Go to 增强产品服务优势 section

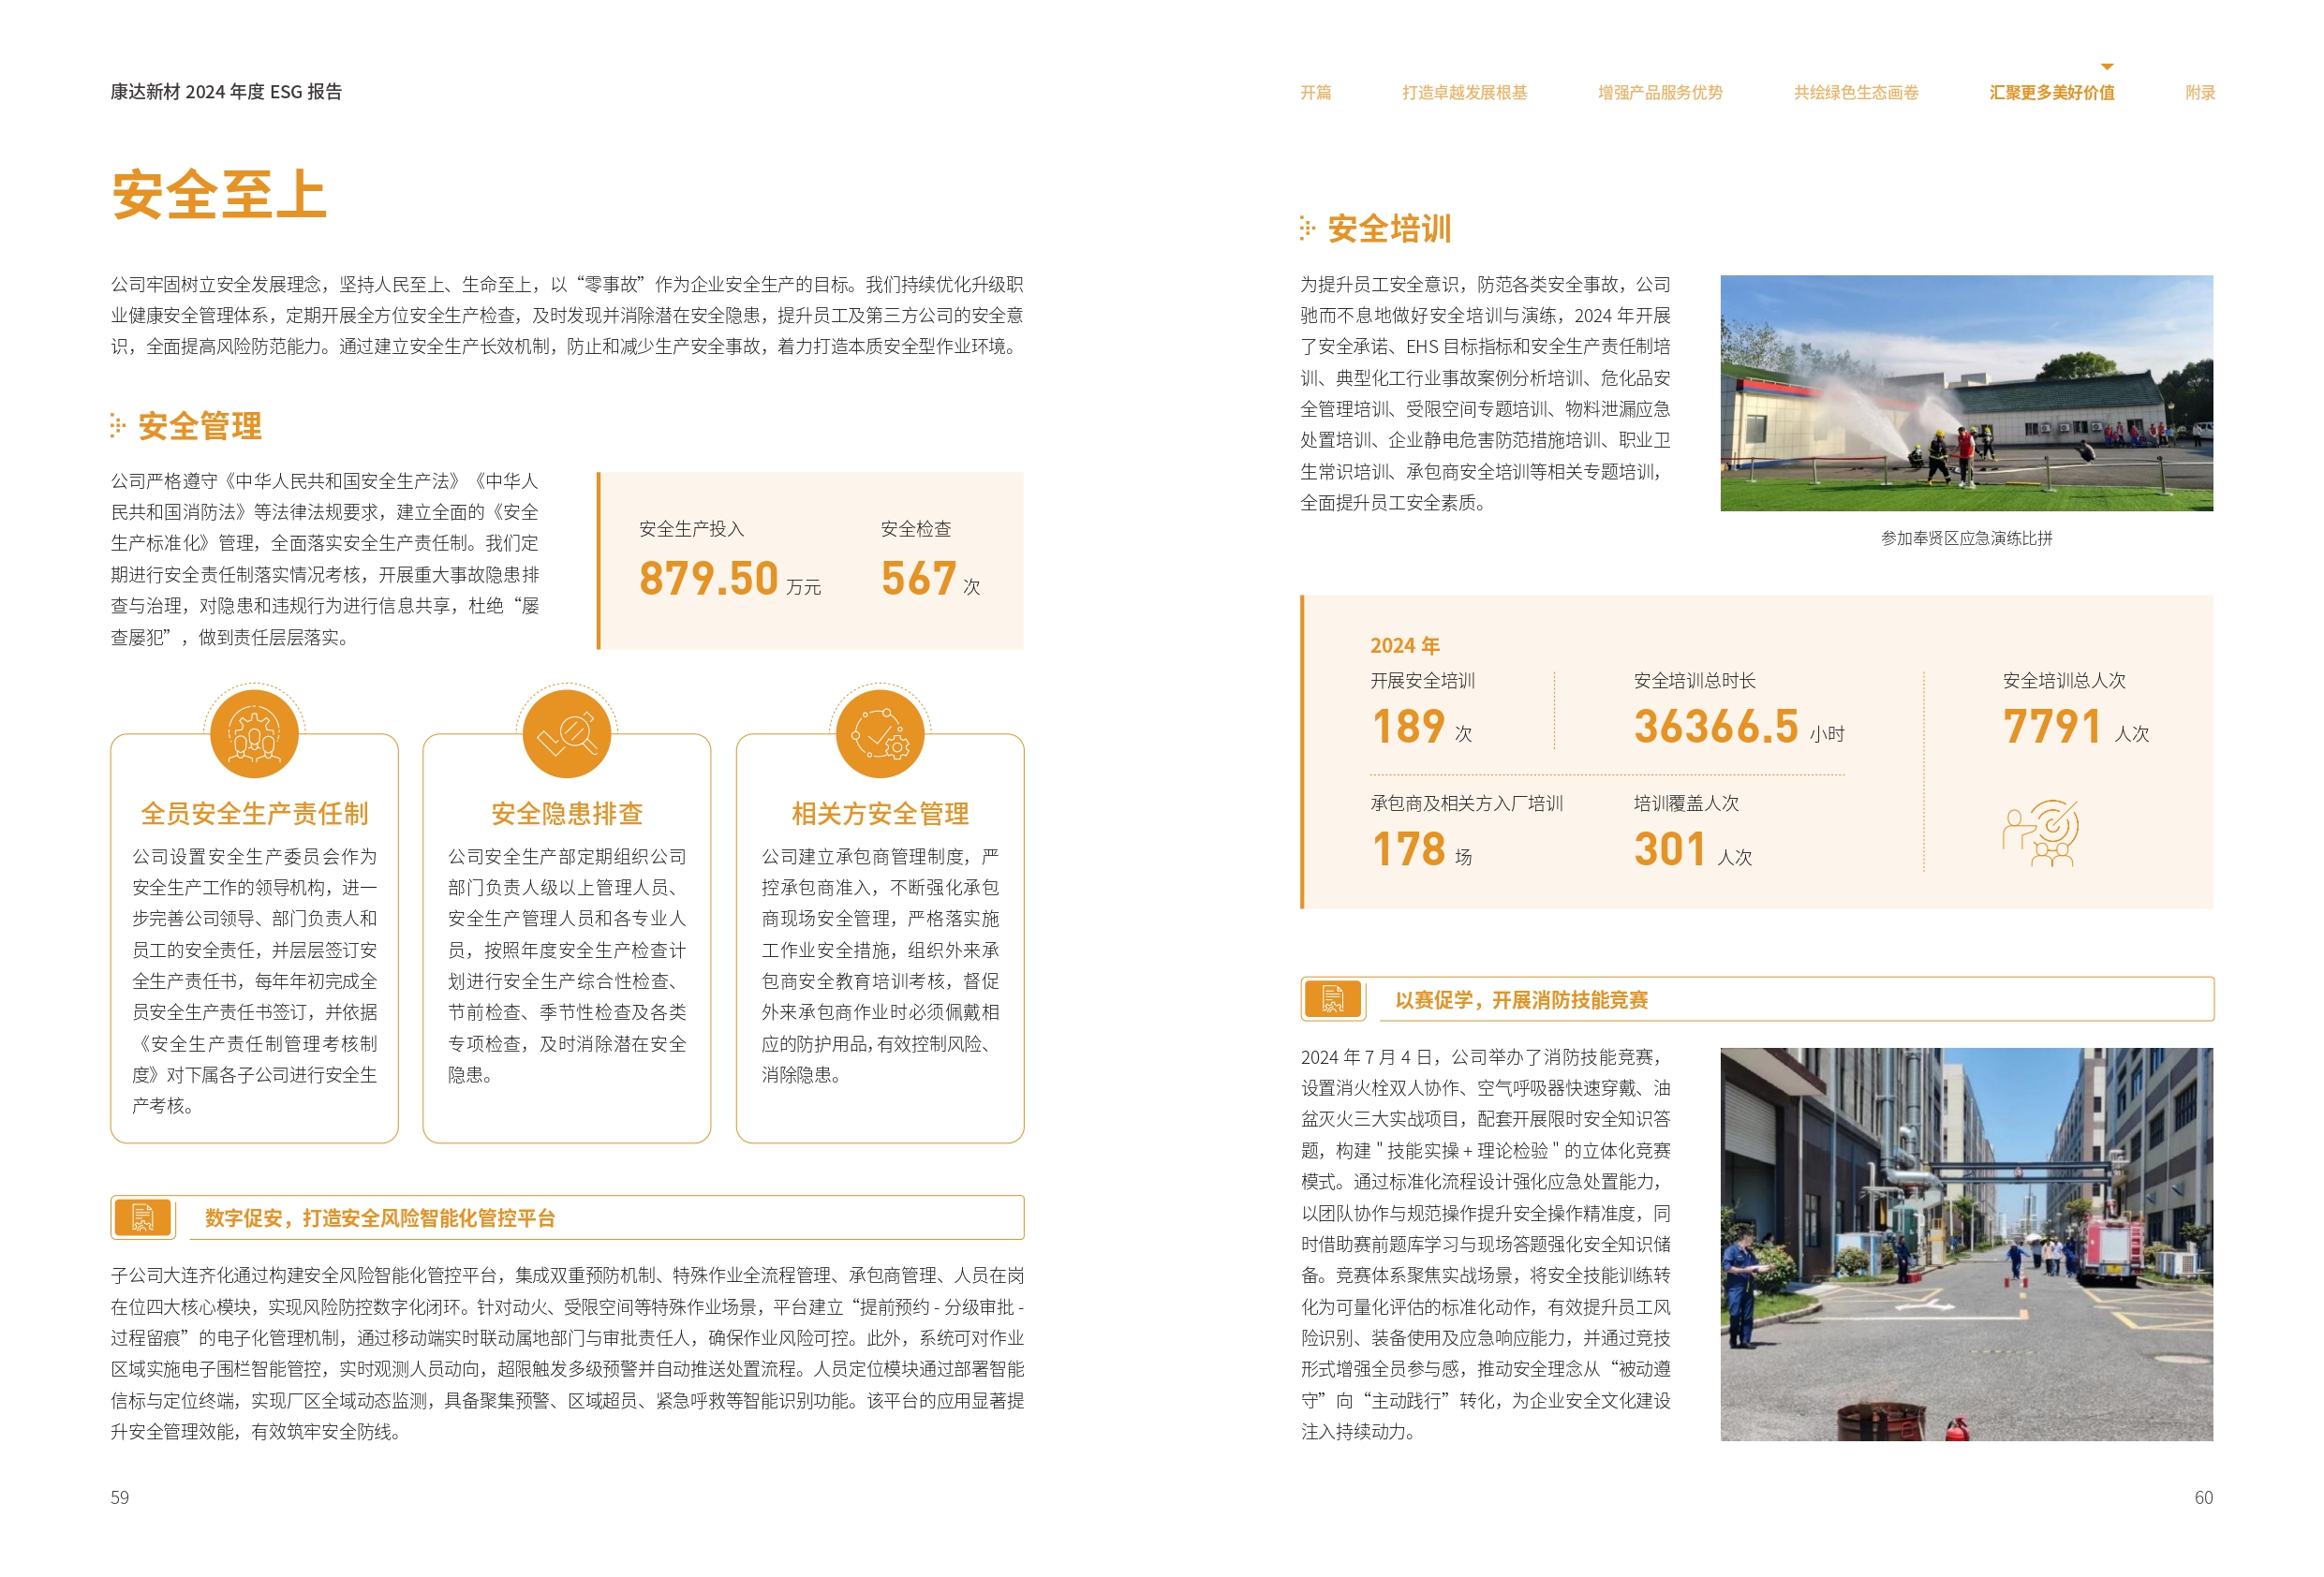[1660, 92]
